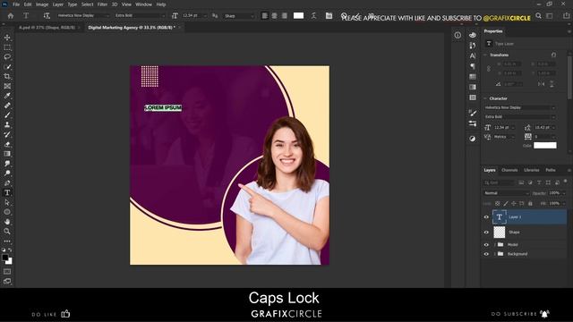The height and width of the screenshot is (322, 573).
Task: Hide the Shape layer
Action: [486, 233]
